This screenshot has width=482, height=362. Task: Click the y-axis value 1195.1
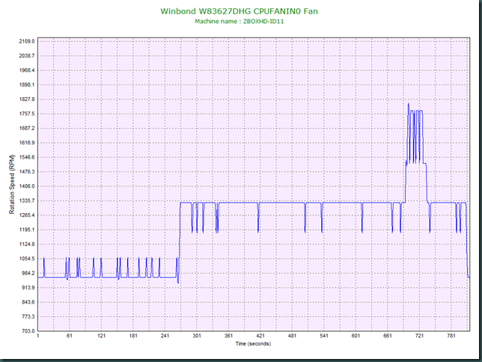(27, 230)
